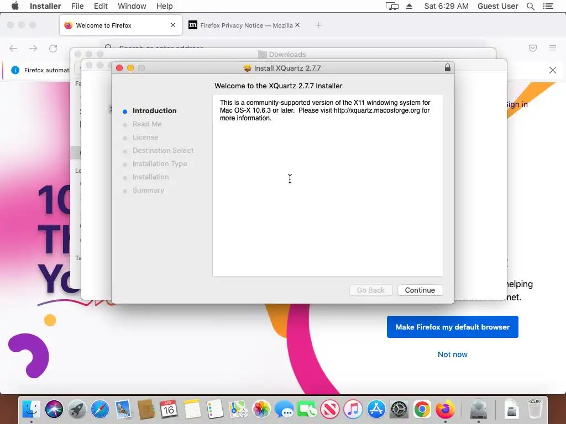Click Make Firefox my default browser
This screenshot has height=424, width=566.
click(x=452, y=327)
